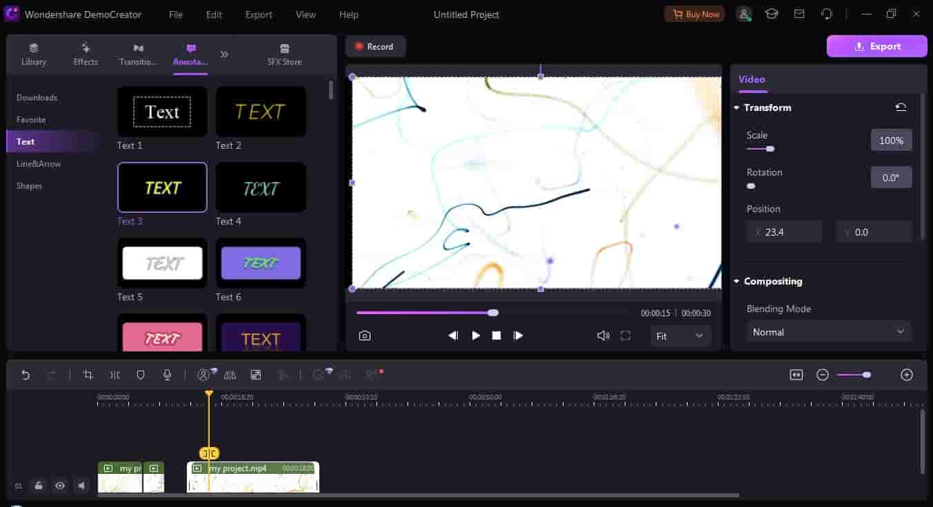The height and width of the screenshot is (507, 933).
Task: Open the Fit preview zoom dropdown
Action: click(x=679, y=336)
